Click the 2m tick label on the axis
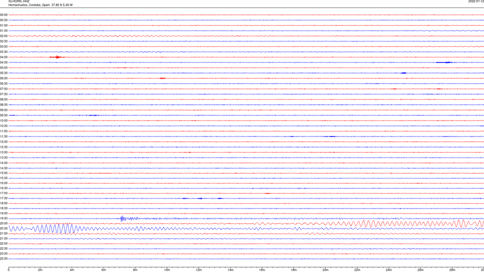 [x=40, y=270]
